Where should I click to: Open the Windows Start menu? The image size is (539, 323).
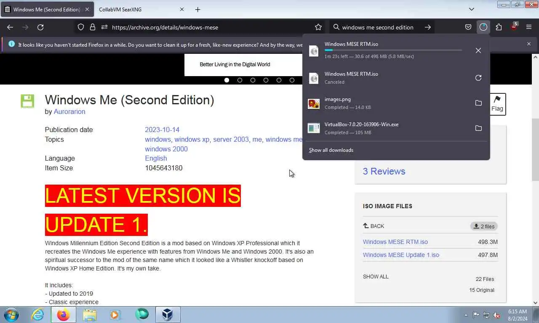point(11,315)
